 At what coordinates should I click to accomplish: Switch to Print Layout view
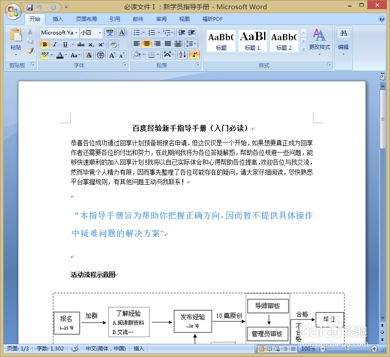261,349
